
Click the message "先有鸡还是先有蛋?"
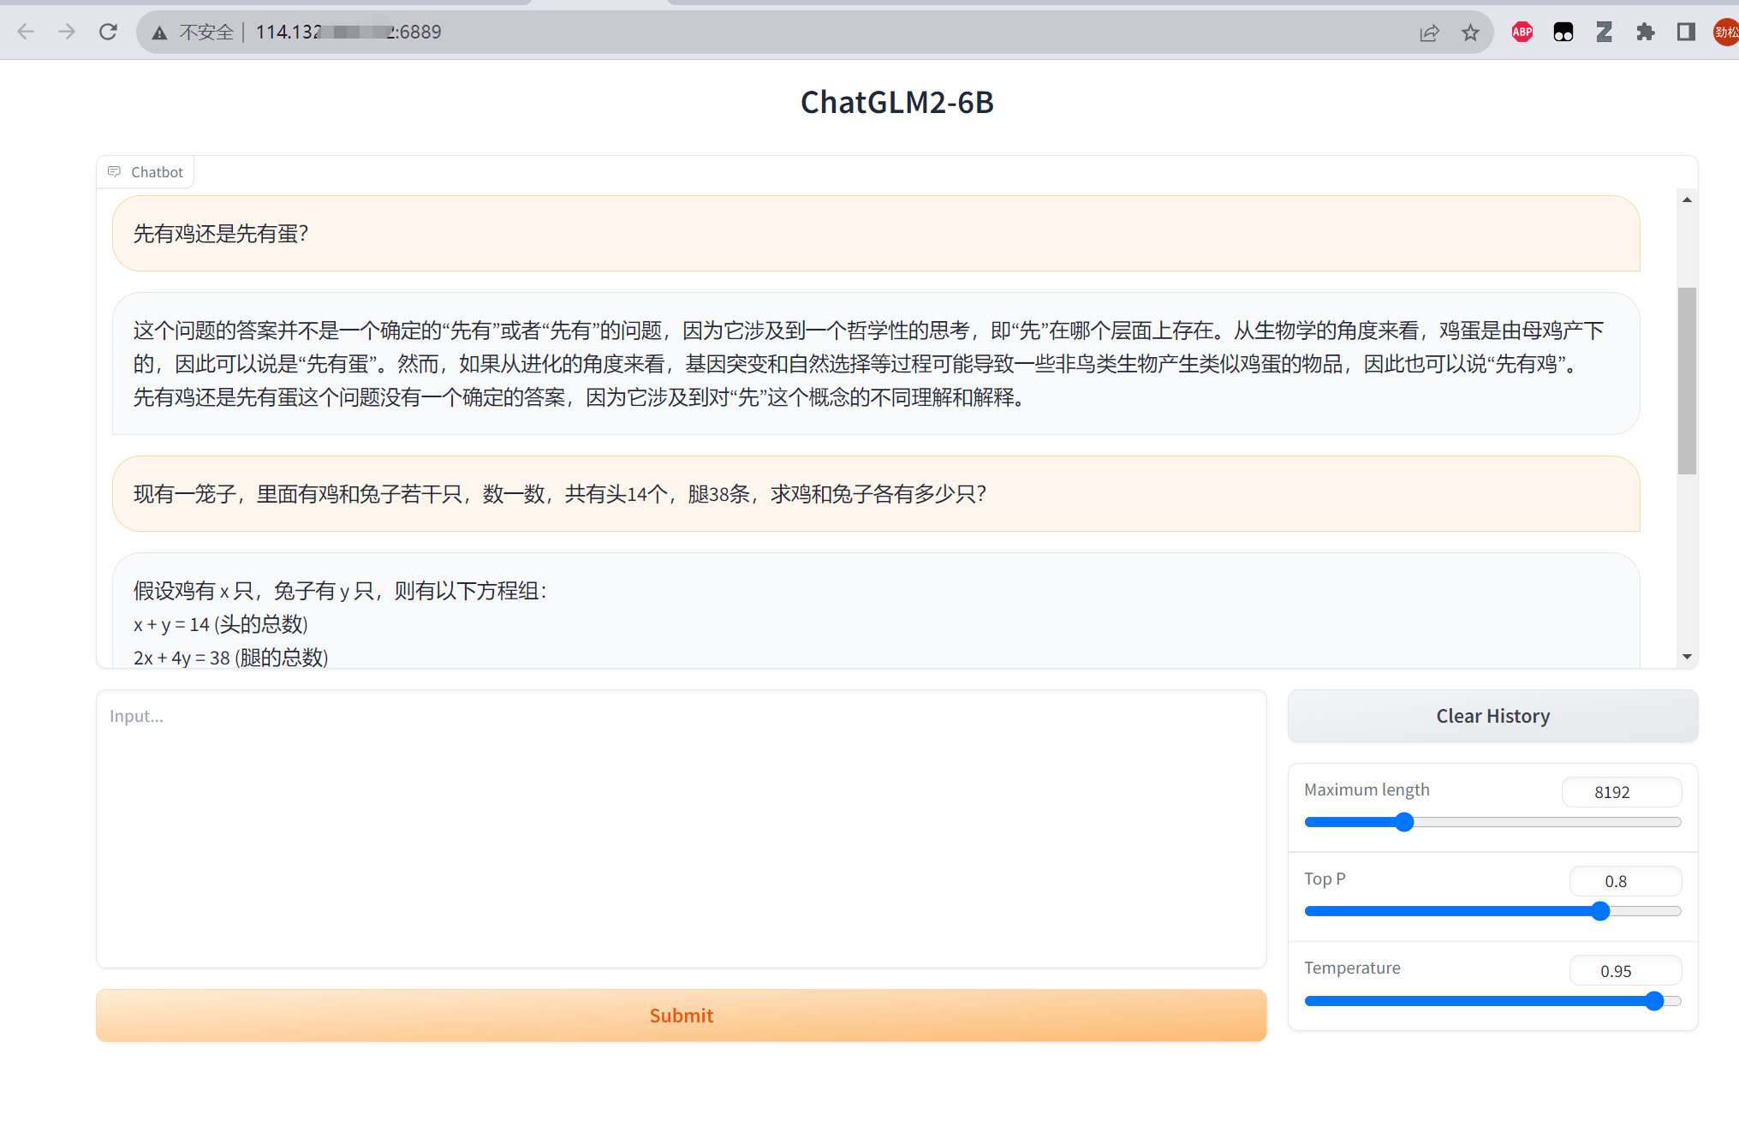[x=876, y=234]
